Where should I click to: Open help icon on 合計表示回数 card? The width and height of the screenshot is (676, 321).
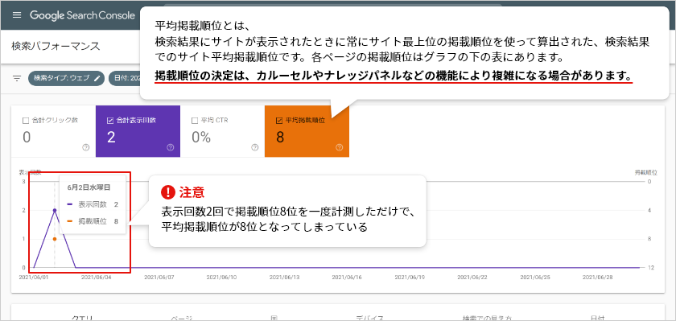pos(170,147)
